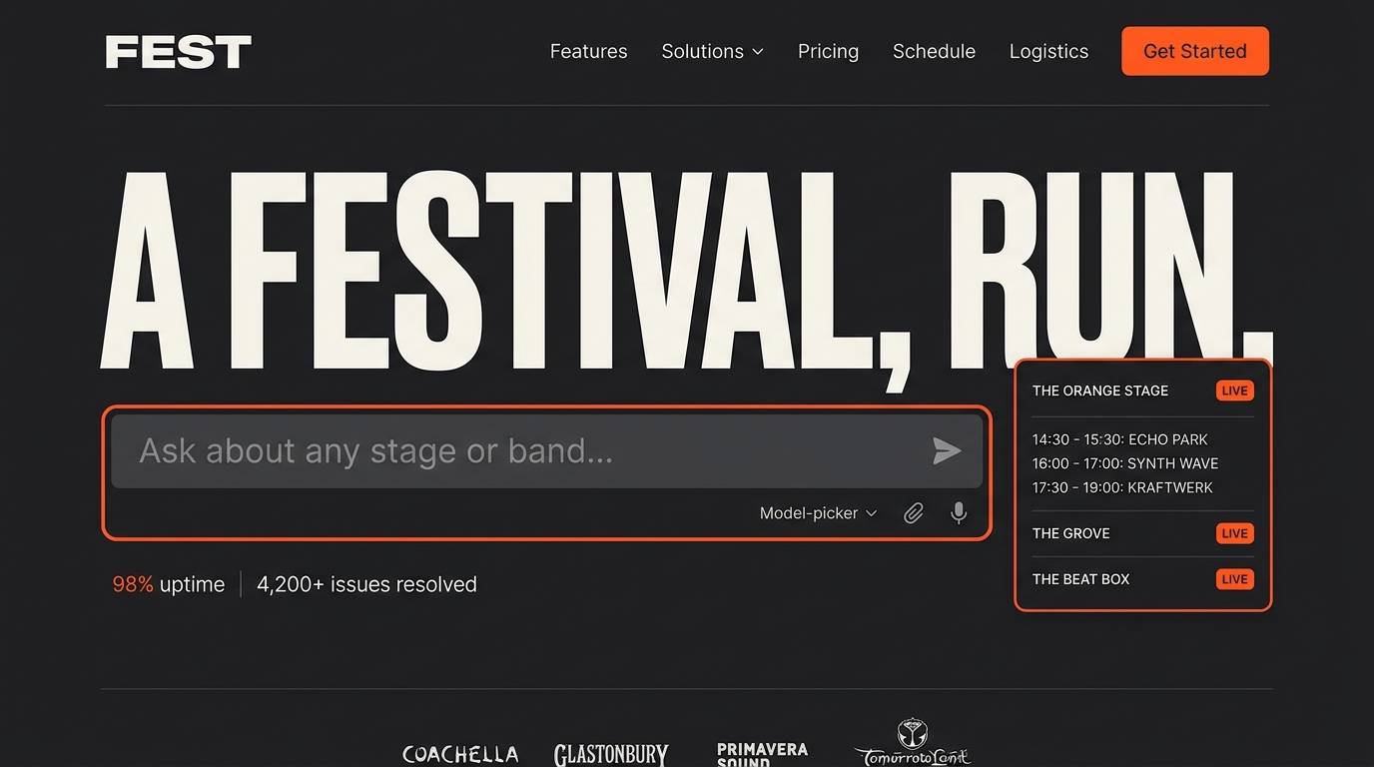Viewport: 1374px width, 767px height.
Task: Expand The Grove stage schedule
Action: (x=1071, y=533)
